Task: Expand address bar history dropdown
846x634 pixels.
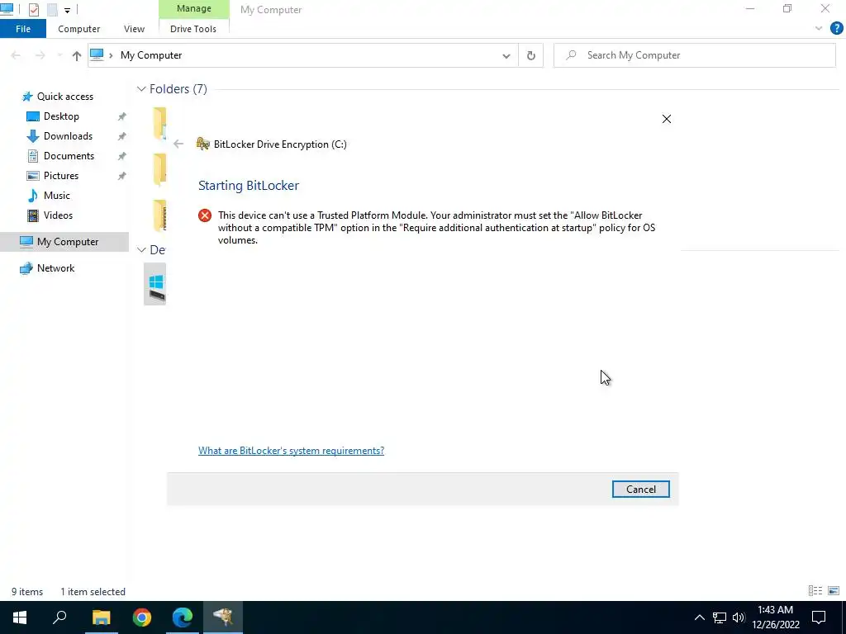Action: tap(506, 55)
